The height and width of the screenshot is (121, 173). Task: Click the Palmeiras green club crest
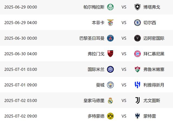[110, 7]
